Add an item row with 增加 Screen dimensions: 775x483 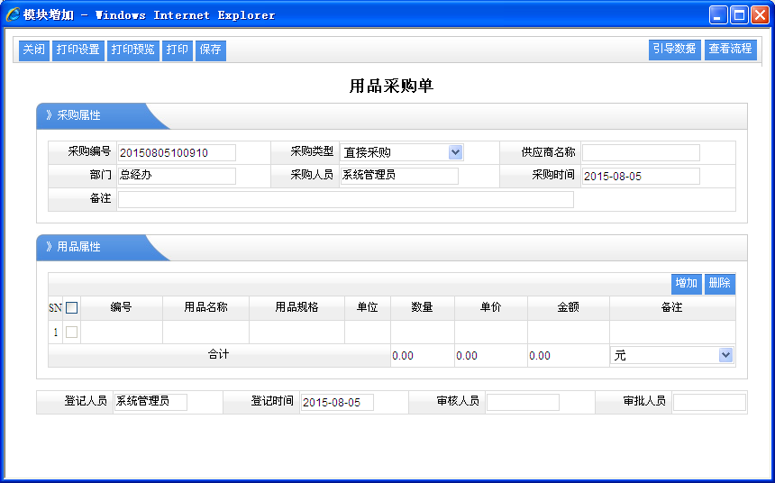point(687,284)
